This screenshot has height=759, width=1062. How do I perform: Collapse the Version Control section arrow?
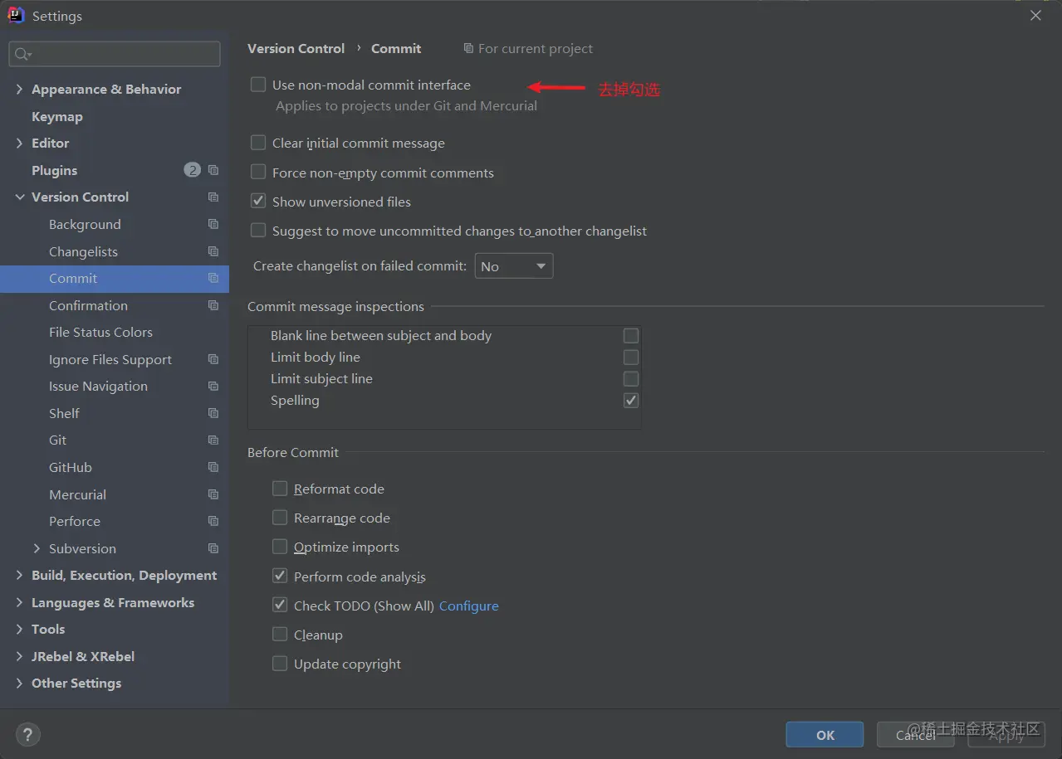[x=19, y=197]
